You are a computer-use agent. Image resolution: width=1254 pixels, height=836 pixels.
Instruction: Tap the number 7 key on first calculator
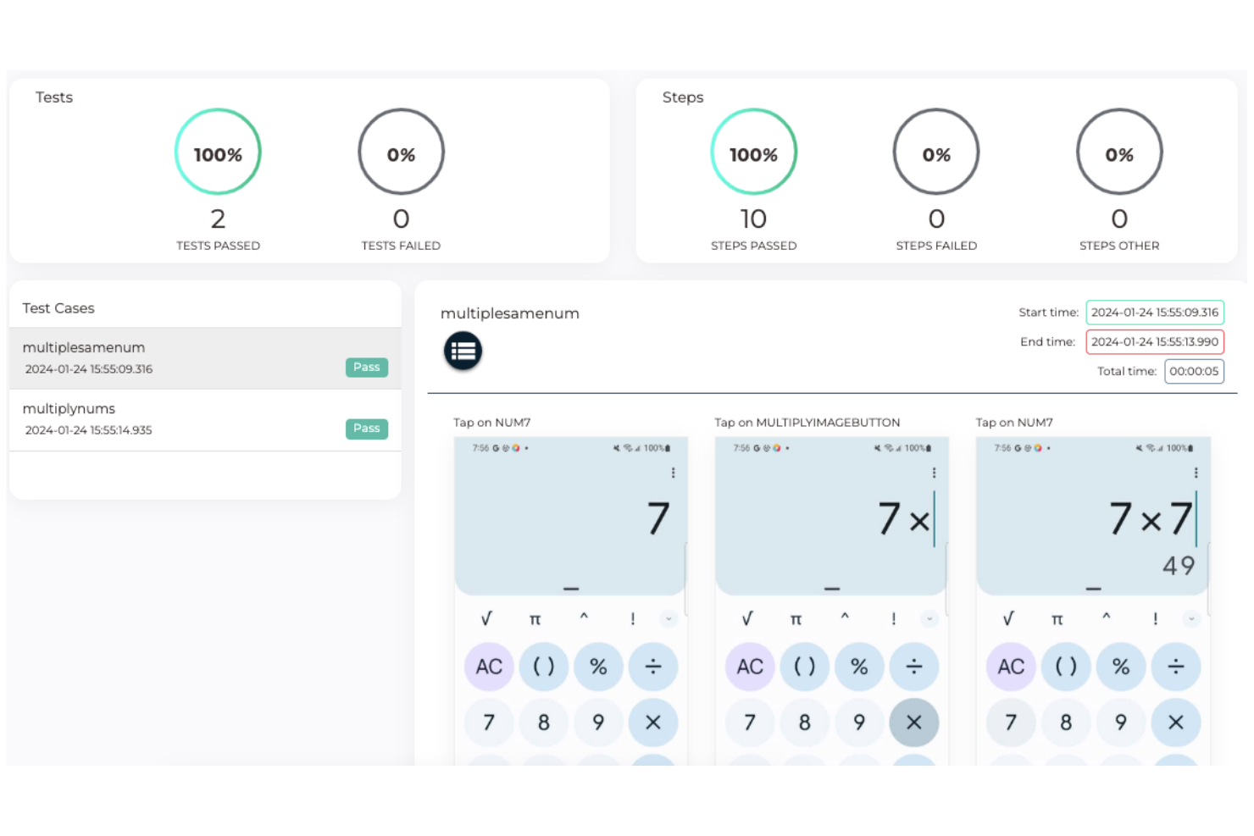(488, 723)
